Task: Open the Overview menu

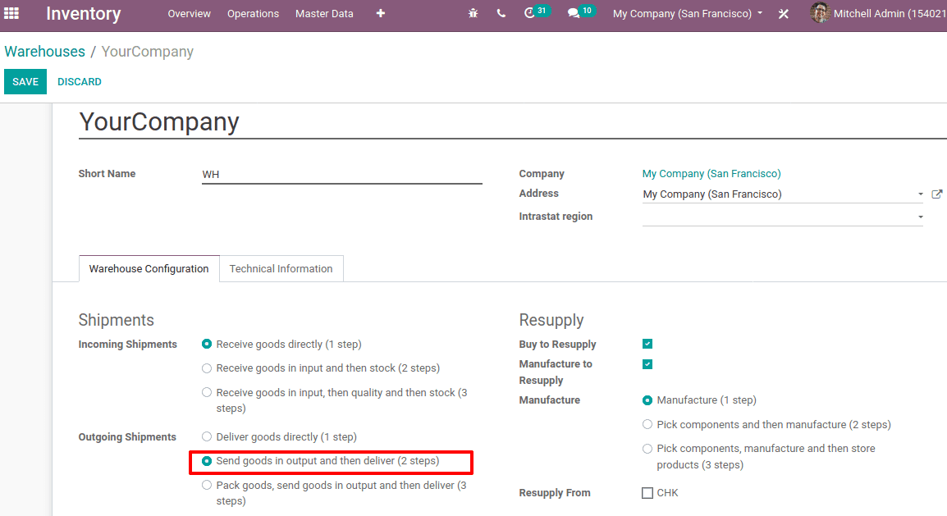Action: pyautogui.click(x=189, y=13)
